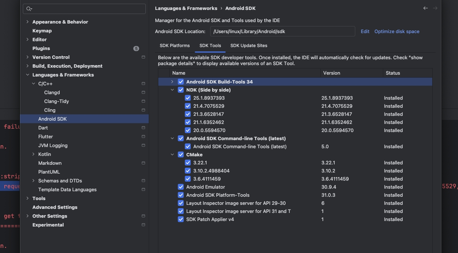This screenshot has height=253, width=458.
Task: Open PlantUML settings
Action: (49, 172)
